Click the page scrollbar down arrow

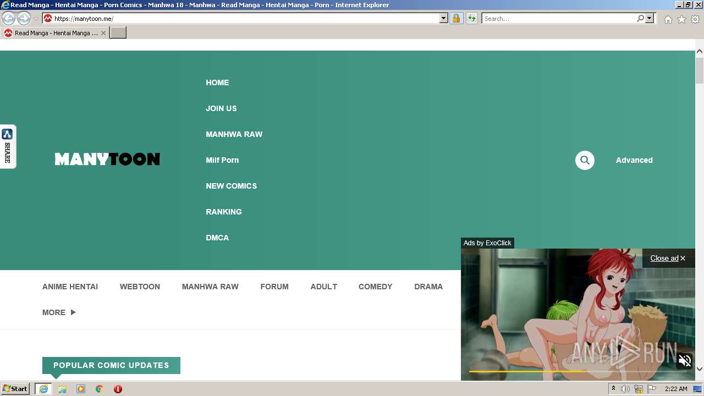click(x=700, y=369)
